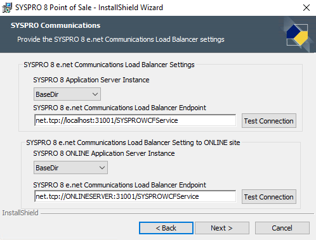Open the SYSPRO 8 Application Server Instance dropdown
The width and height of the screenshot is (316, 240).
67,94
